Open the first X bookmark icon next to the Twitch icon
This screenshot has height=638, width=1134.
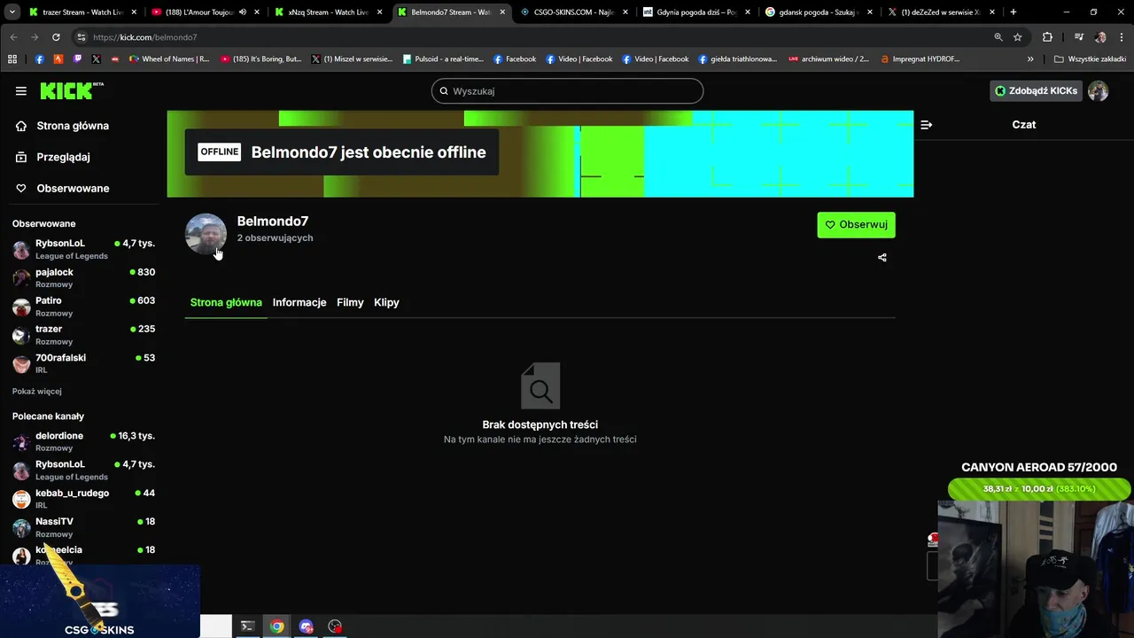point(96,58)
